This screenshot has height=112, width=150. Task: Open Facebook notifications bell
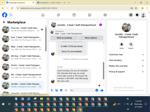coord(137,15)
